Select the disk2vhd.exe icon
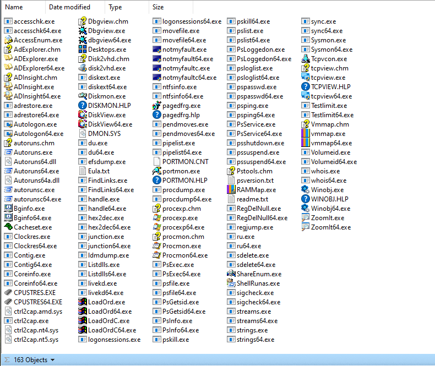435x366 pixels. tap(83, 68)
